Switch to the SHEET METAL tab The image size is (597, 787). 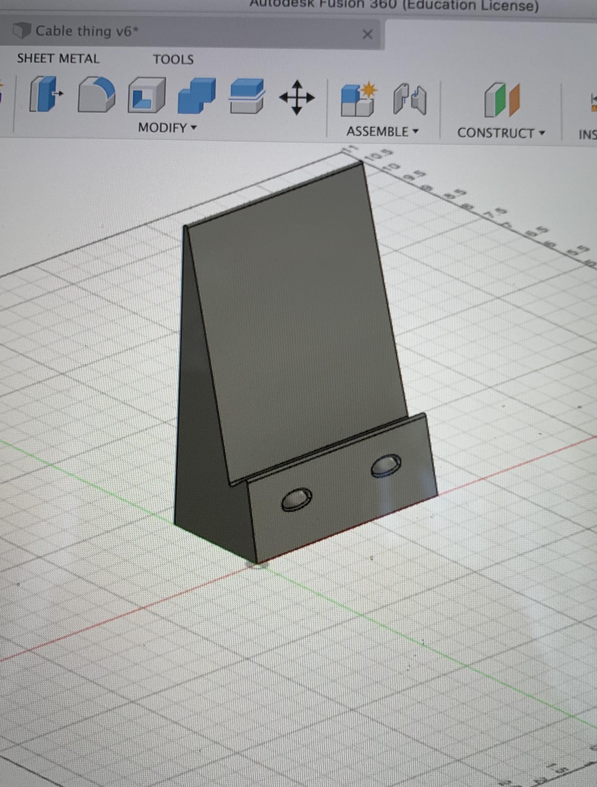click(58, 59)
